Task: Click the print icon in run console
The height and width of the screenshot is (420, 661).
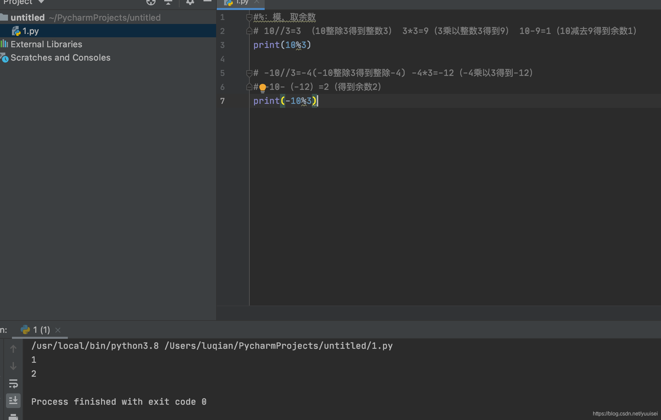Action: click(x=13, y=417)
